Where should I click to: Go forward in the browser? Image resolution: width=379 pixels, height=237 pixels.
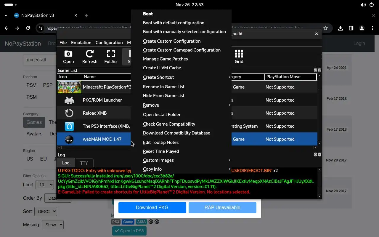coord(17,28)
